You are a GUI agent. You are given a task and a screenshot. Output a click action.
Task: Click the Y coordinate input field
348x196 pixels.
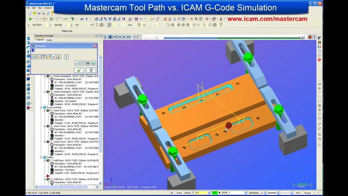[x=60, y=25]
